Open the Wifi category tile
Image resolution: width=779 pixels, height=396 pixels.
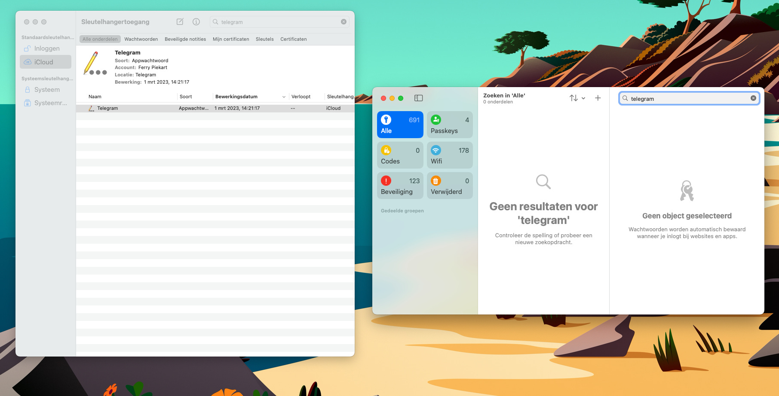(450, 155)
